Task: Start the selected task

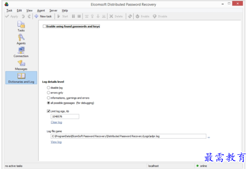Action: click(x=63, y=16)
